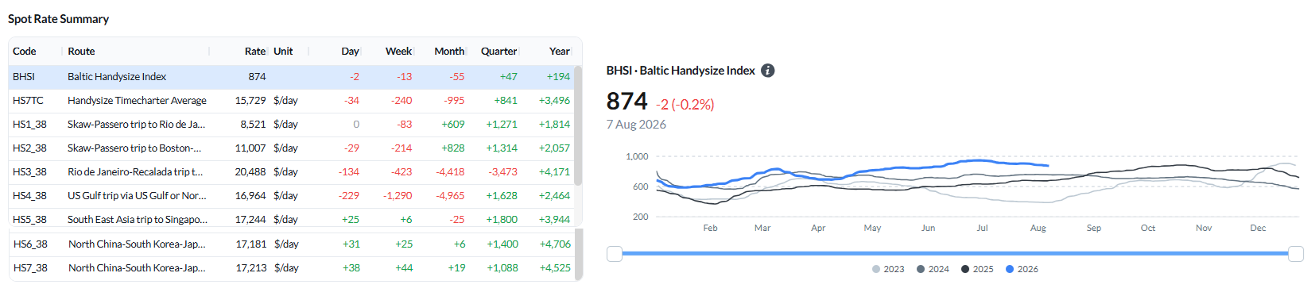Click the 20,488 rate value
The height and width of the screenshot is (296, 1315).
coord(250,172)
